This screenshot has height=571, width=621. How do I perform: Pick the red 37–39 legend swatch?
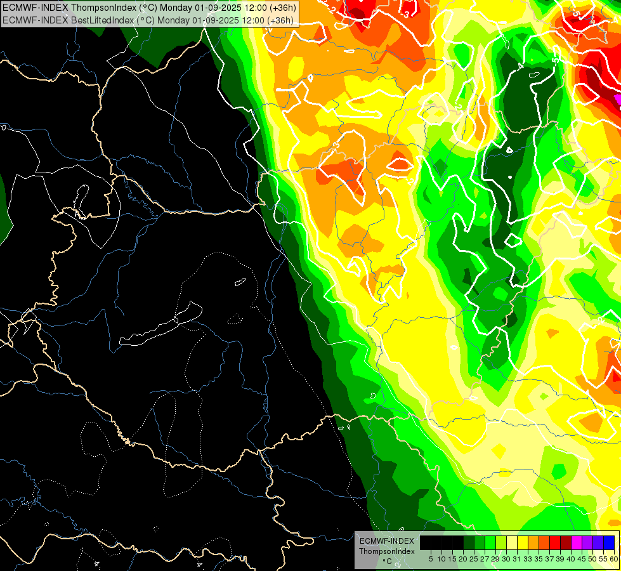[x=555, y=542]
